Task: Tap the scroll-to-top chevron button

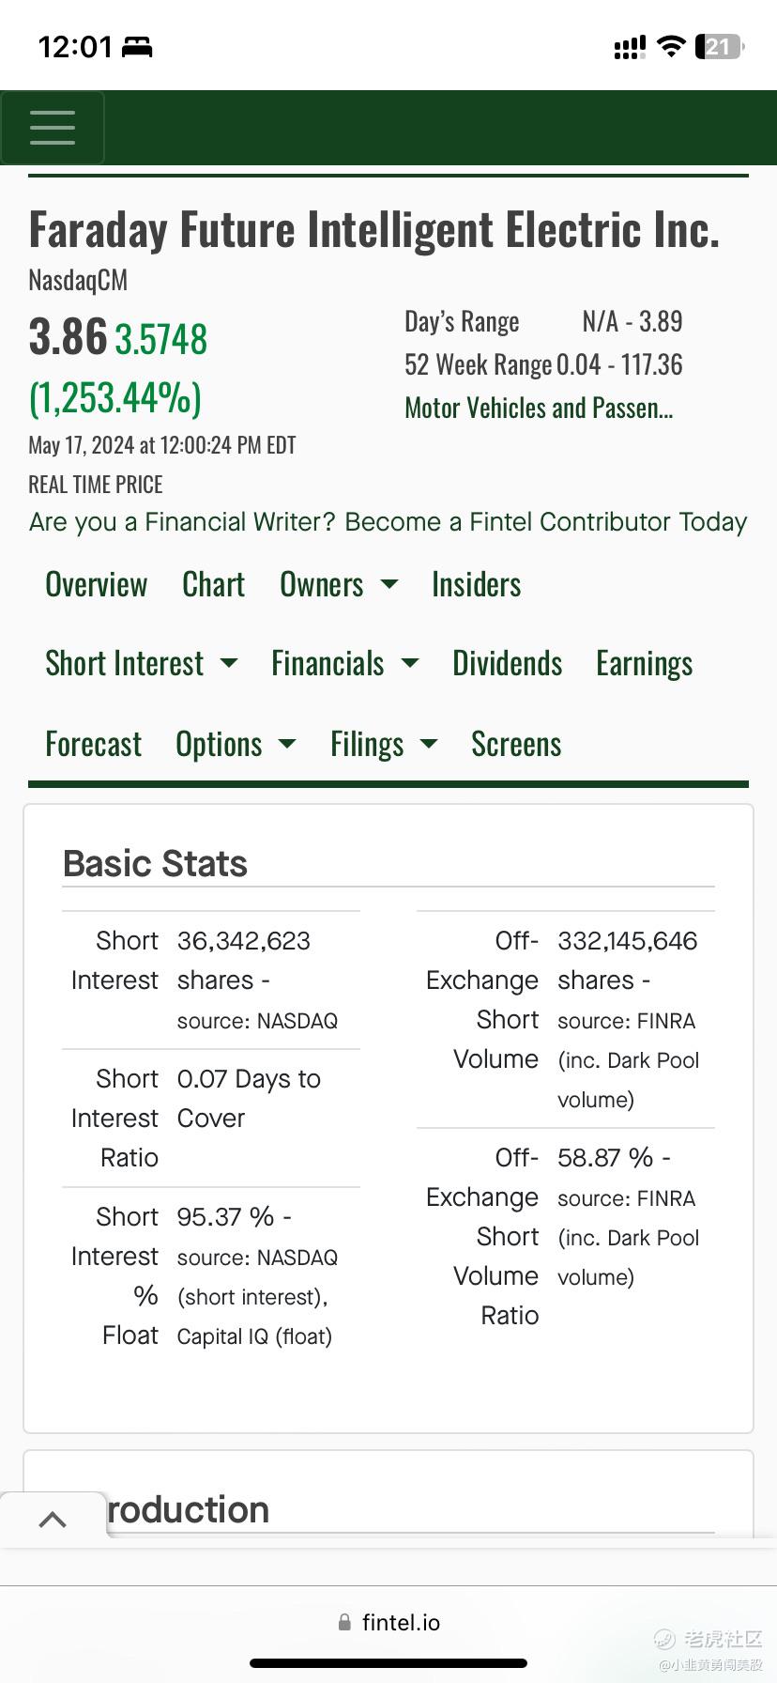Action: coord(53,1519)
